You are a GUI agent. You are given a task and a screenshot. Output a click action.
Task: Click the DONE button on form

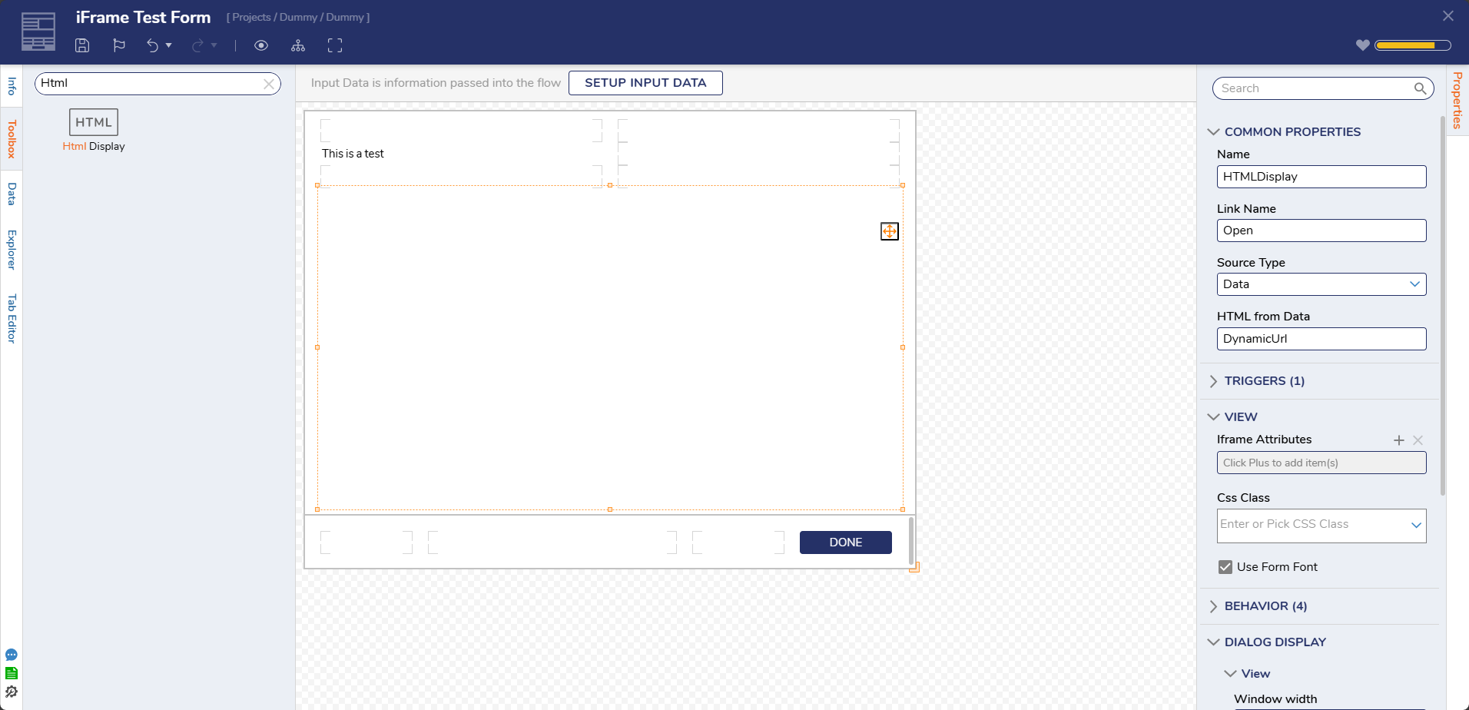click(845, 542)
